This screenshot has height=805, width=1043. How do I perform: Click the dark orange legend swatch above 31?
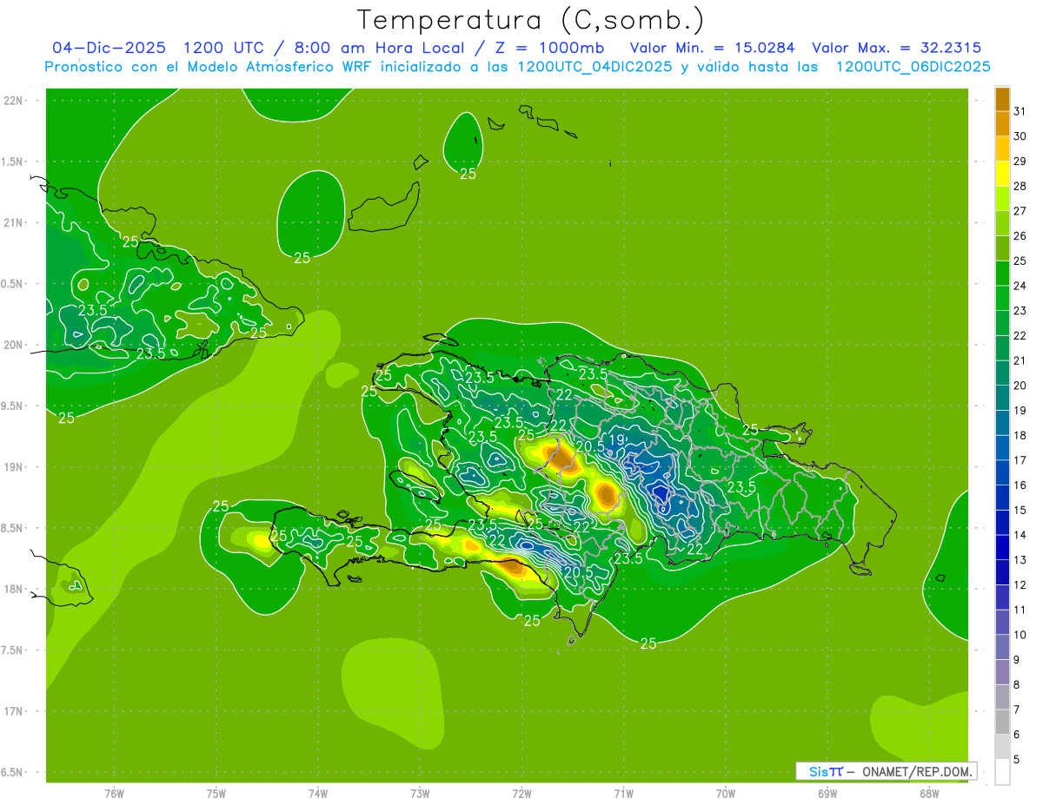(x=1002, y=99)
